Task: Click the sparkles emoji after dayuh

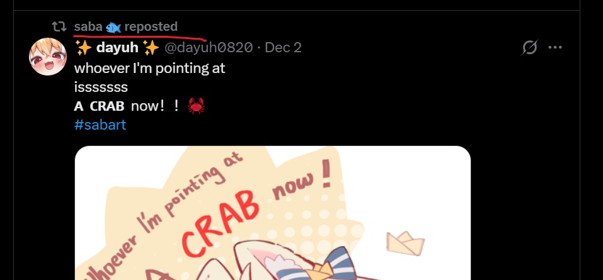Action: click(151, 48)
